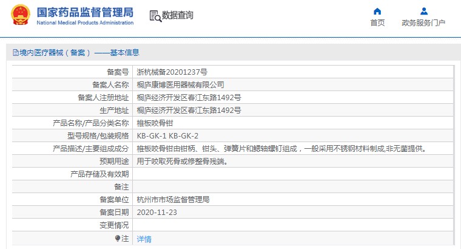The height and width of the screenshot is (249, 461).
Task: Select product name 椎板咬骨钳
Action: 155,123
